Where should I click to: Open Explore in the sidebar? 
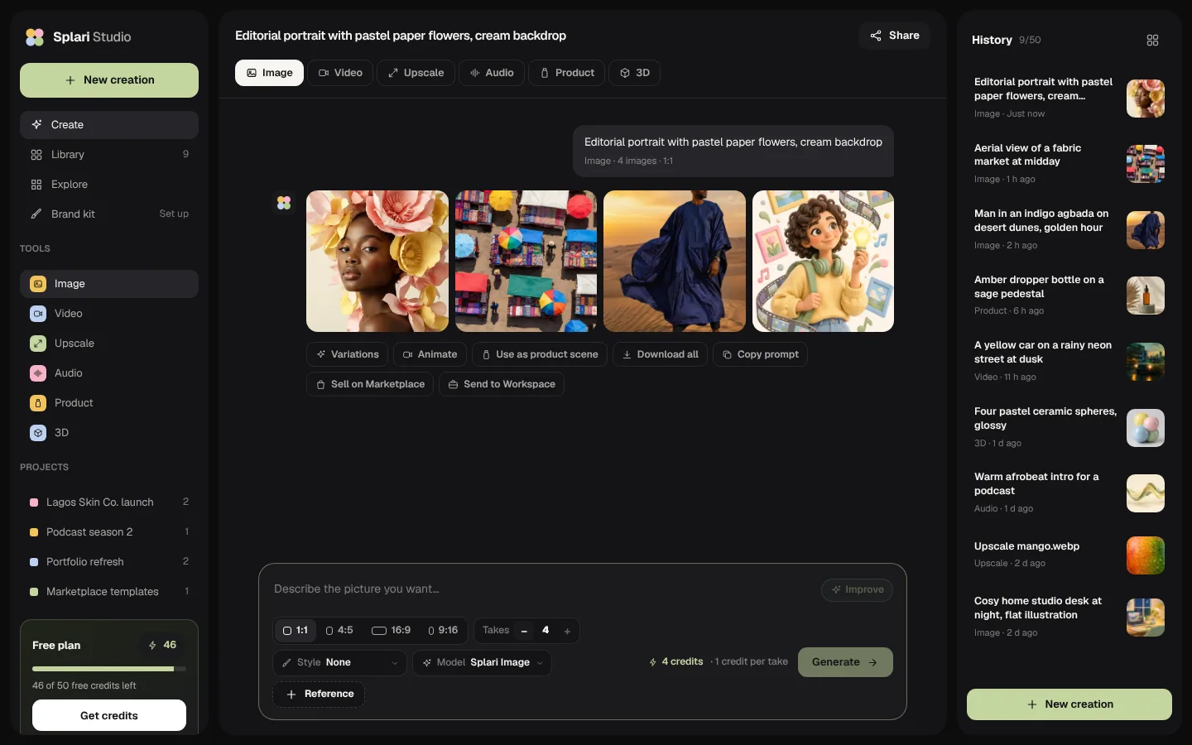[x=109, y=185]
